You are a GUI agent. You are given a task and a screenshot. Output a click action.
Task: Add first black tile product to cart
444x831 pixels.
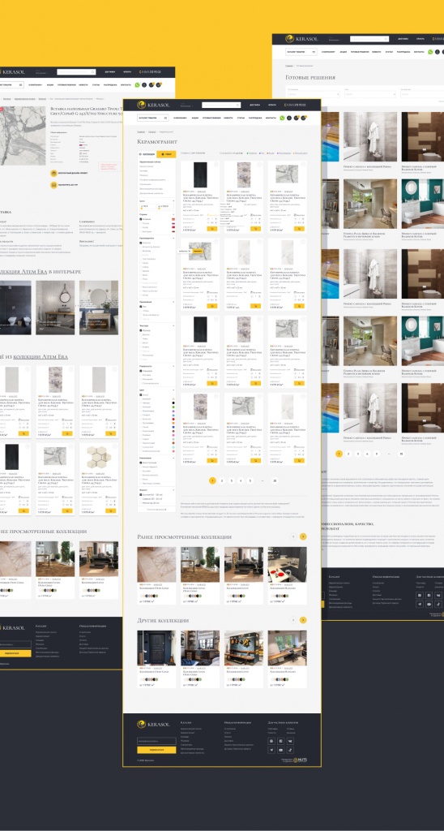(x=212, y=229)
